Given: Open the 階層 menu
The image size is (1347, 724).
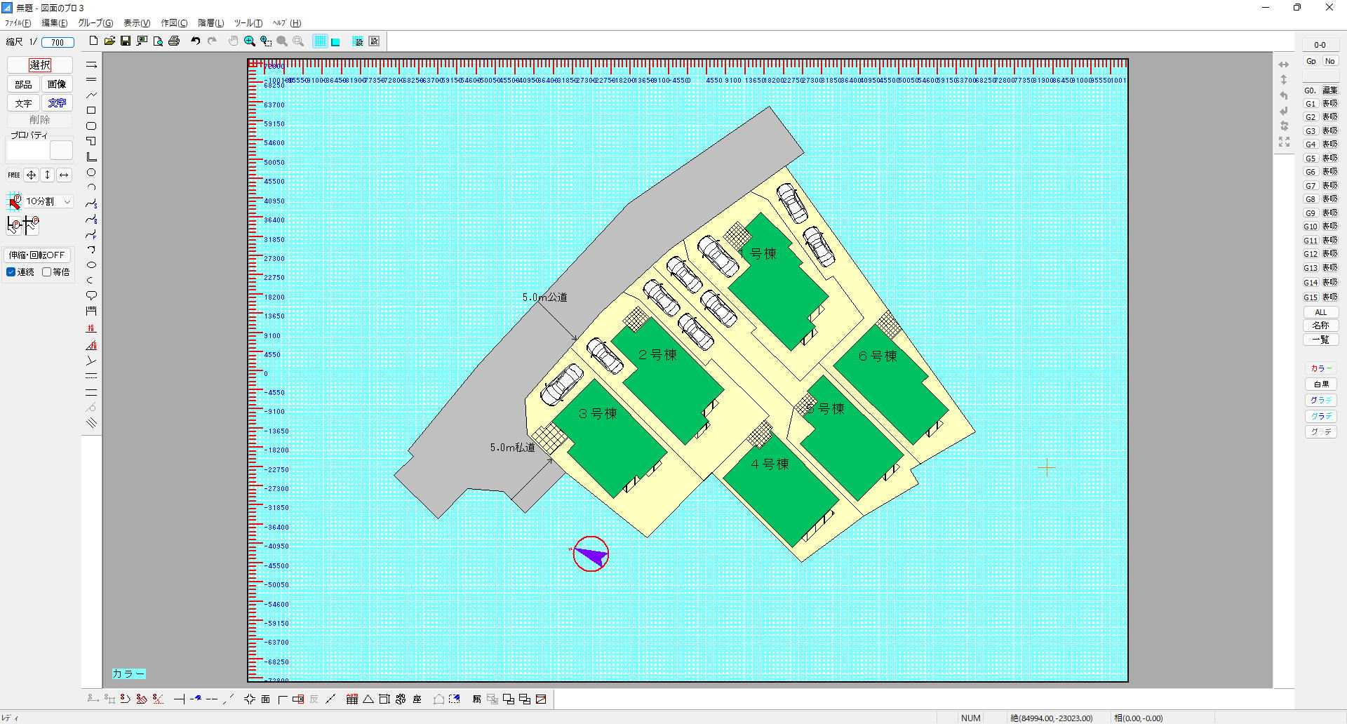Looking at the screenshot, I should (210, 23).
